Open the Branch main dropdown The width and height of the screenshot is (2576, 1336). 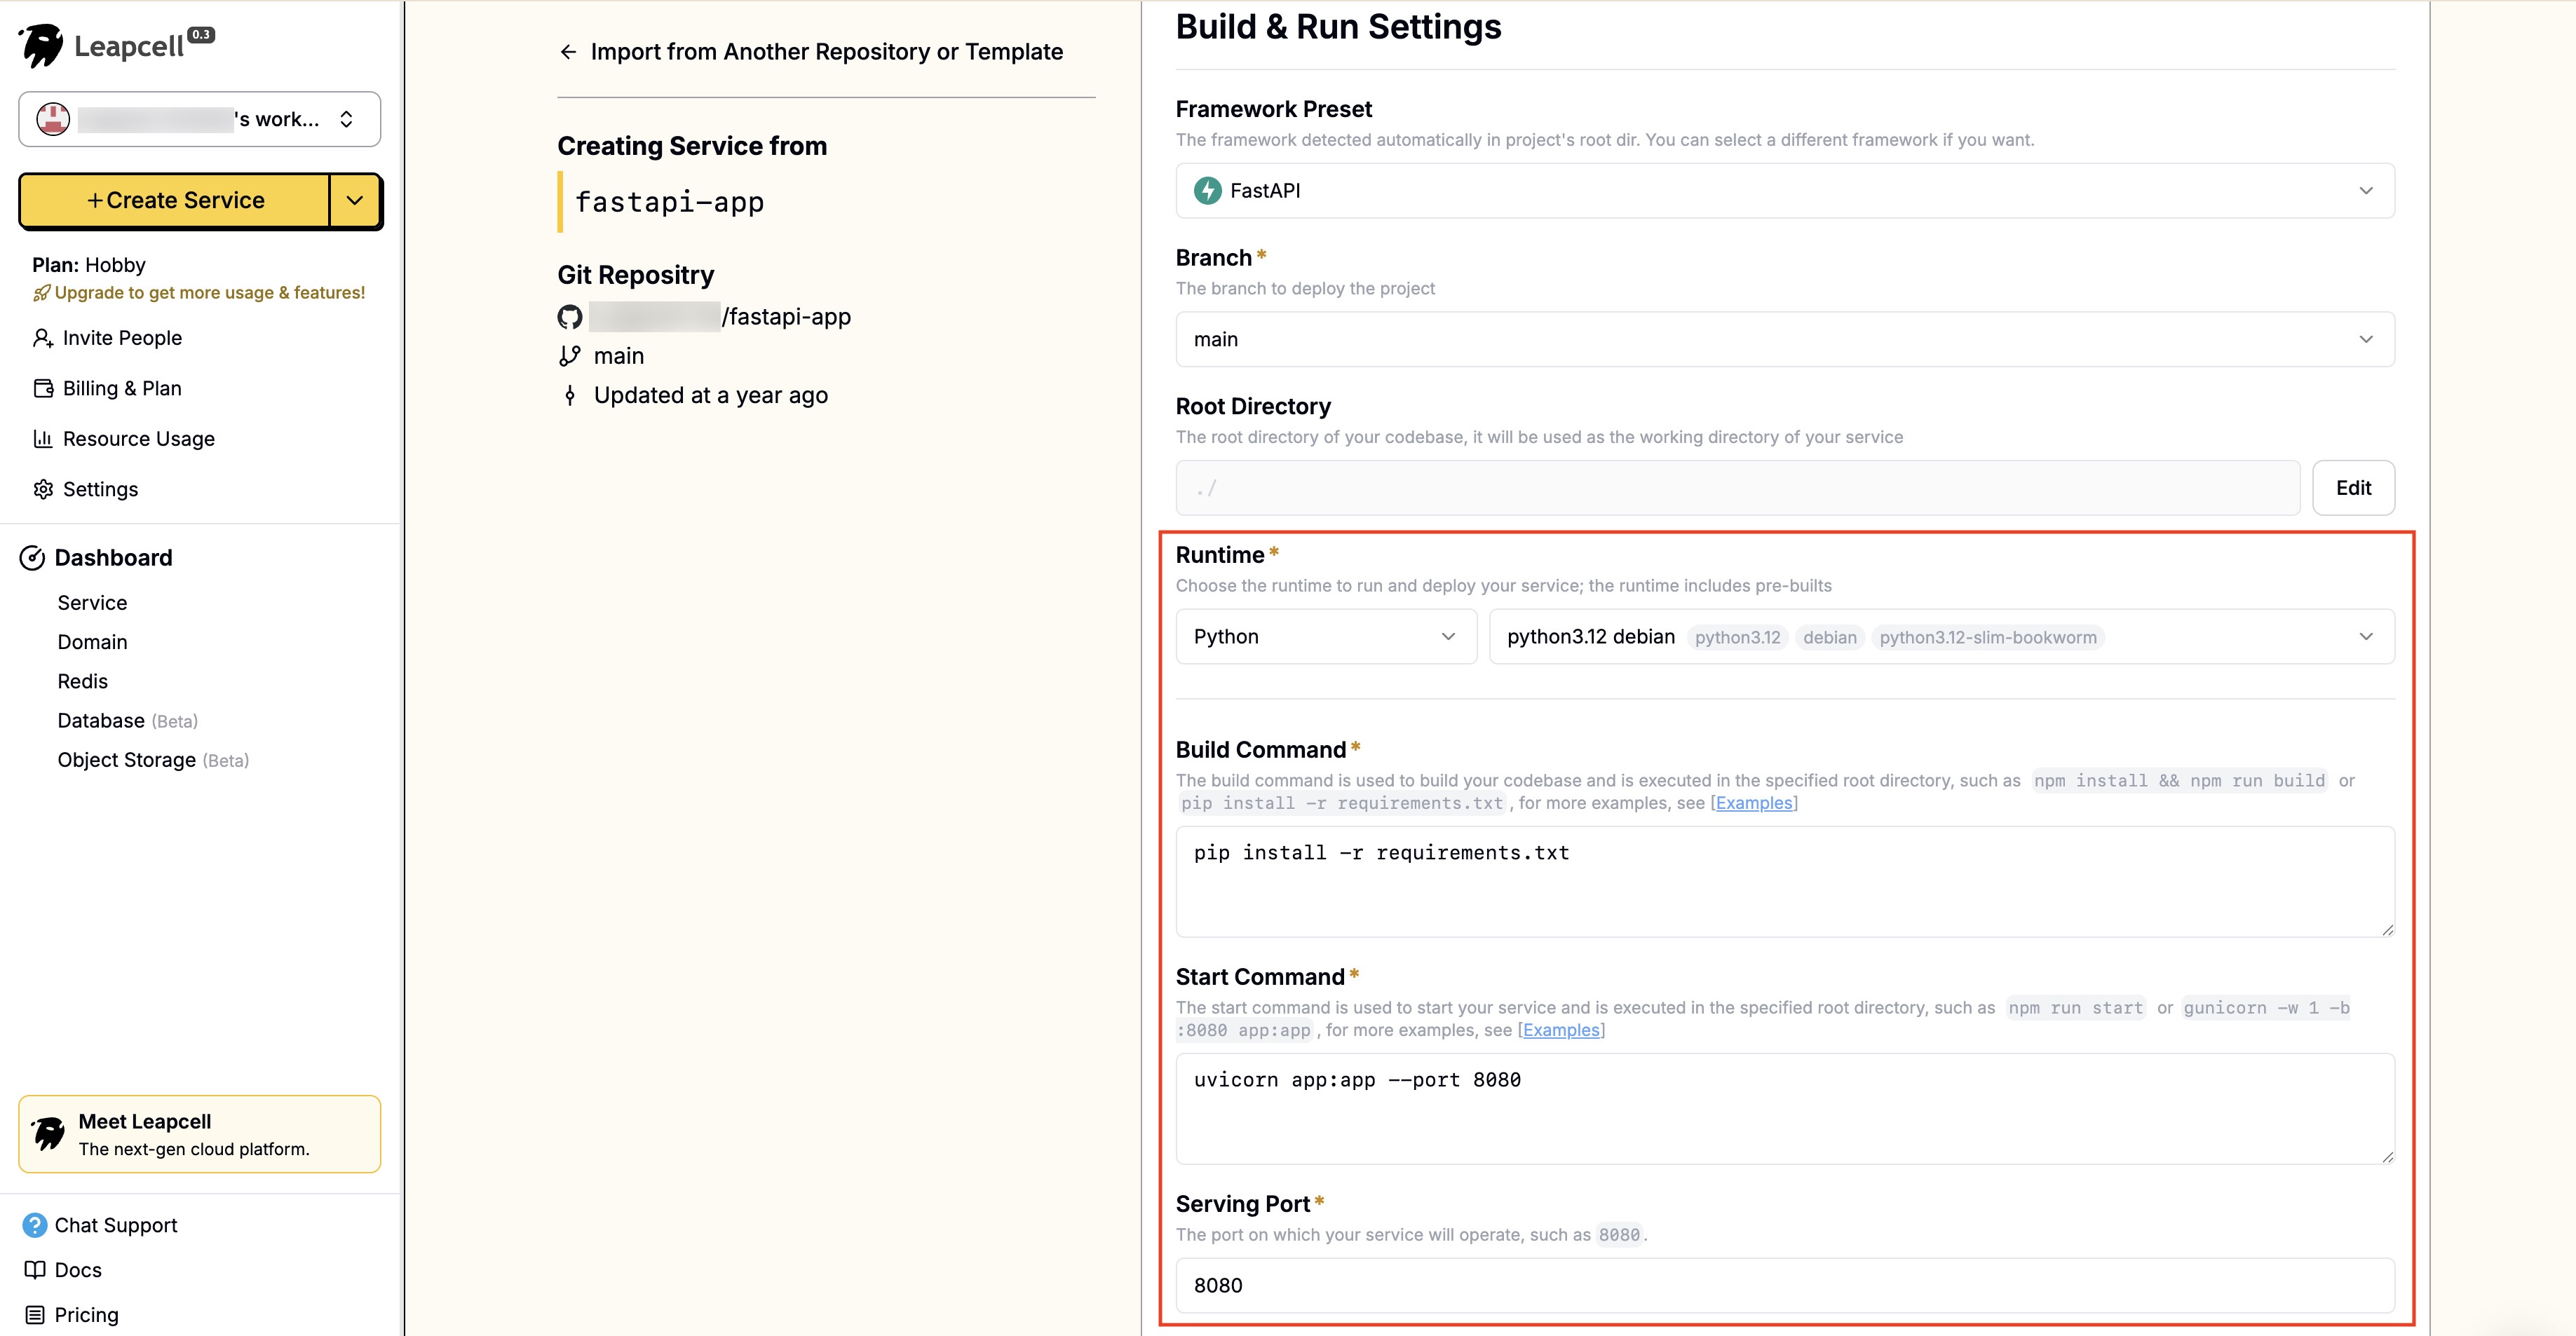click(1785, 339)
